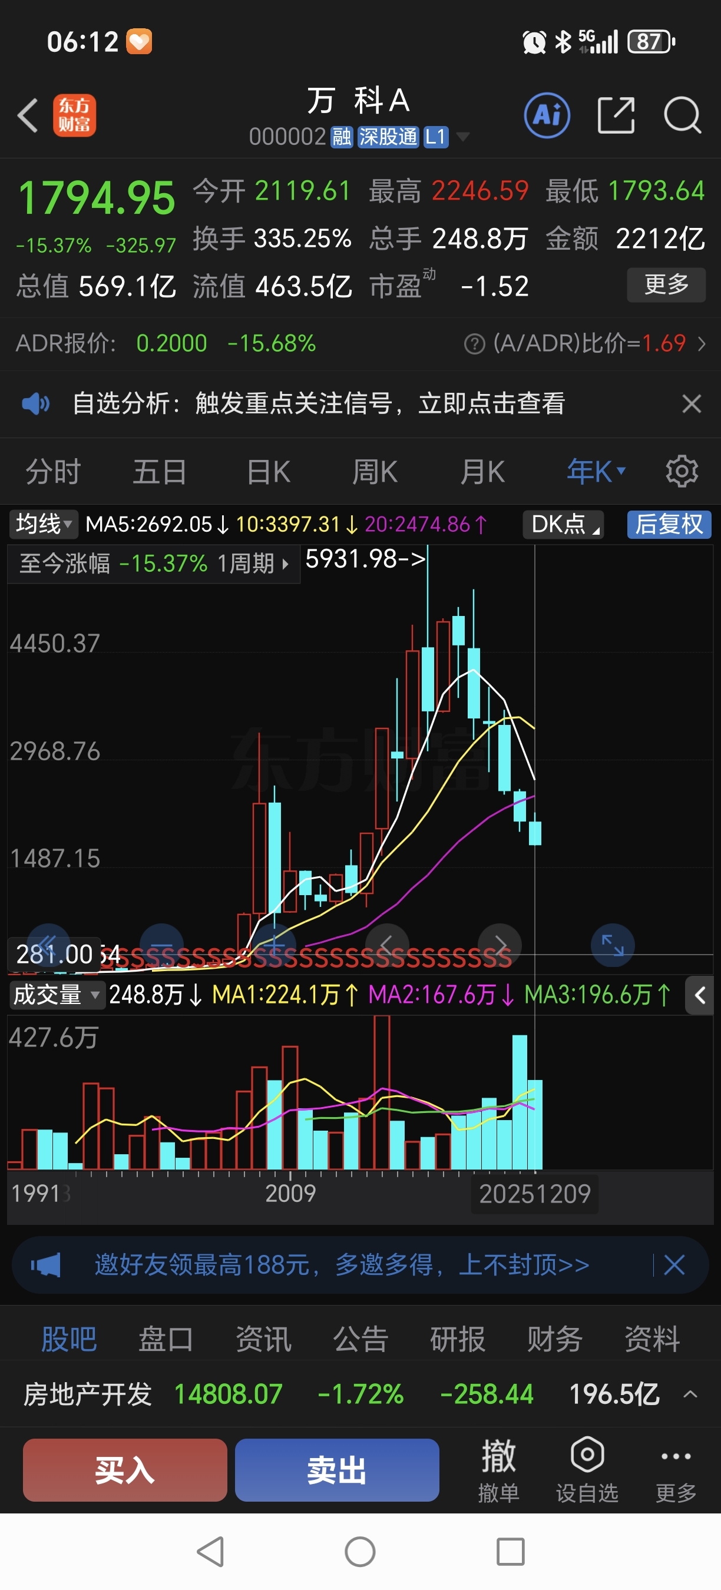Tap Android back navigation button
This screenshot has width=721, height=1590.
tap(210, 1551)
